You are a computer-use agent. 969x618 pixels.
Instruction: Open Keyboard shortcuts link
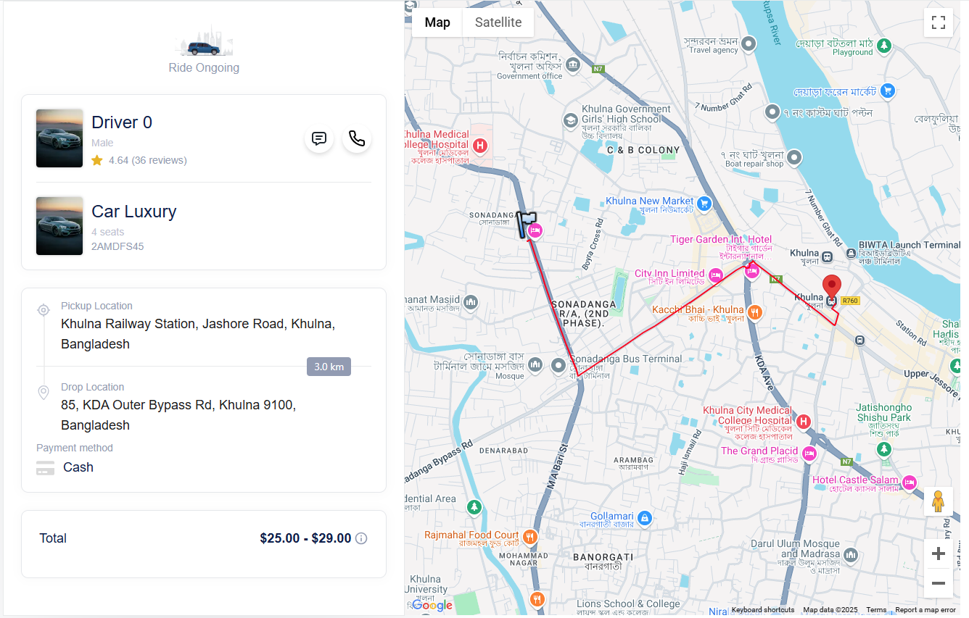click(762, 610)
